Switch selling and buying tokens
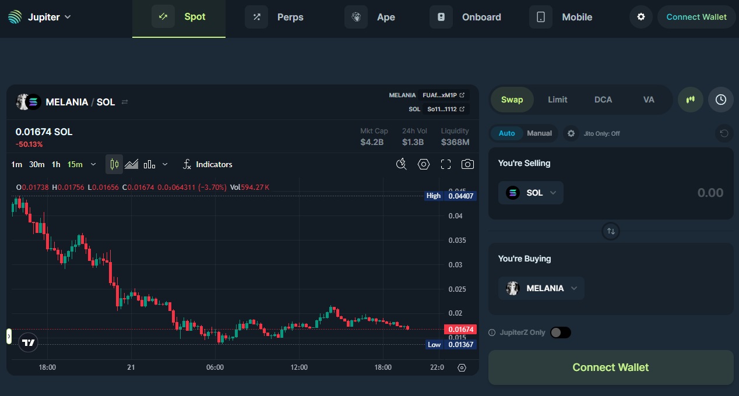Viewport: 739px width, 396px height. [x=611, y=231]
